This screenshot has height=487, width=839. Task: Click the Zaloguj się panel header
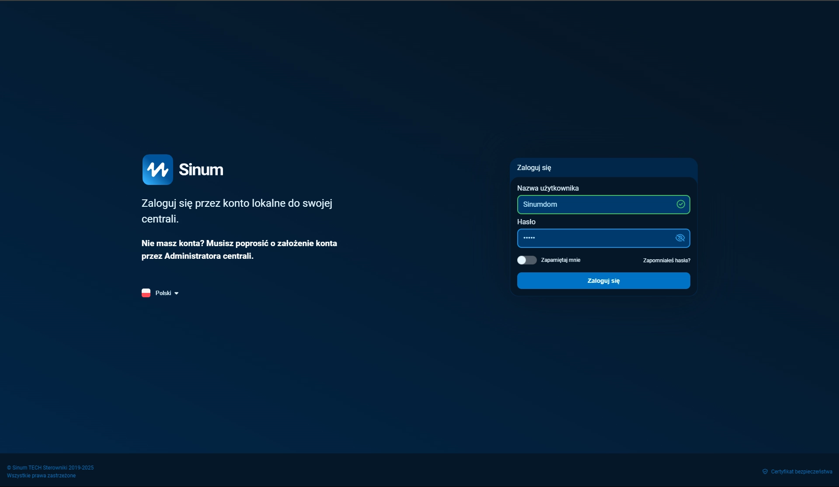[534, 167]
